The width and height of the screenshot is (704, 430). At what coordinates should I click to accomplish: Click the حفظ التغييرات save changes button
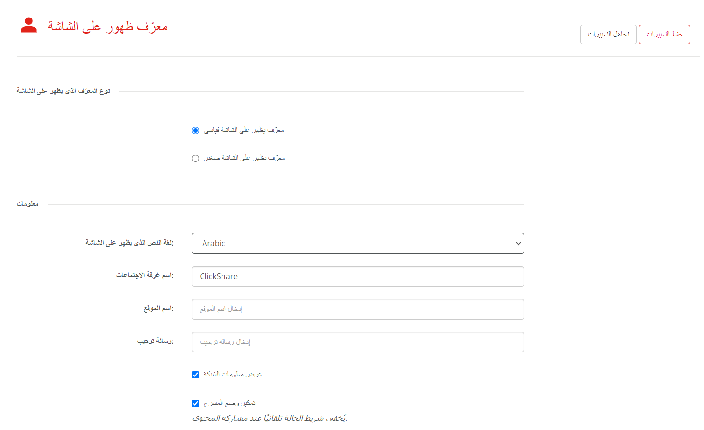[x=664, y=35]
